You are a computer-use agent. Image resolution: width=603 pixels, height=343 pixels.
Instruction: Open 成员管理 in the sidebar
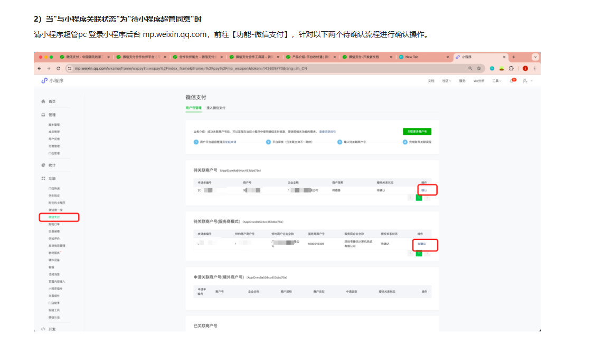54,132
